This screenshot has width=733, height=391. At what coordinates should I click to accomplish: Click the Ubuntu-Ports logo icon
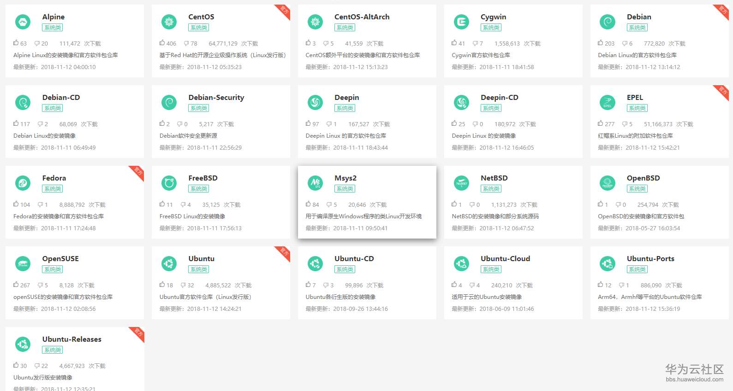607,263
